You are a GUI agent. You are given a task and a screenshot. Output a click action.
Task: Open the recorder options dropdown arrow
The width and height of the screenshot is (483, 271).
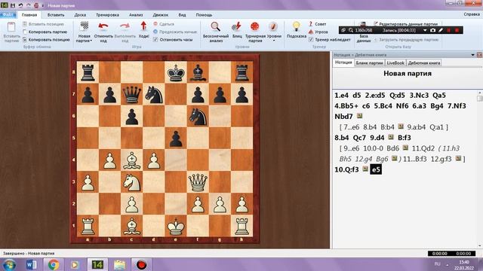pos(425,30)
